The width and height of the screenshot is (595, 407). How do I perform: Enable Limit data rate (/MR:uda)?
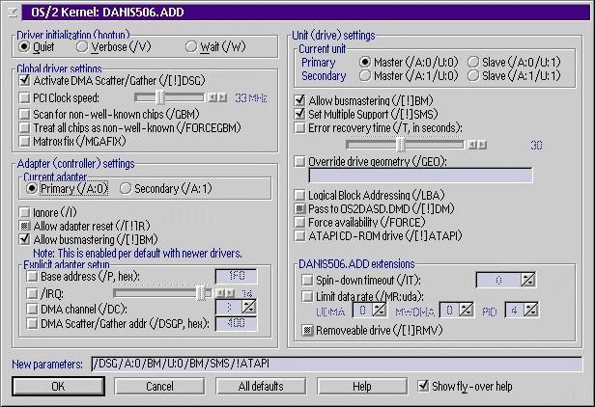(x=307, y=296)
